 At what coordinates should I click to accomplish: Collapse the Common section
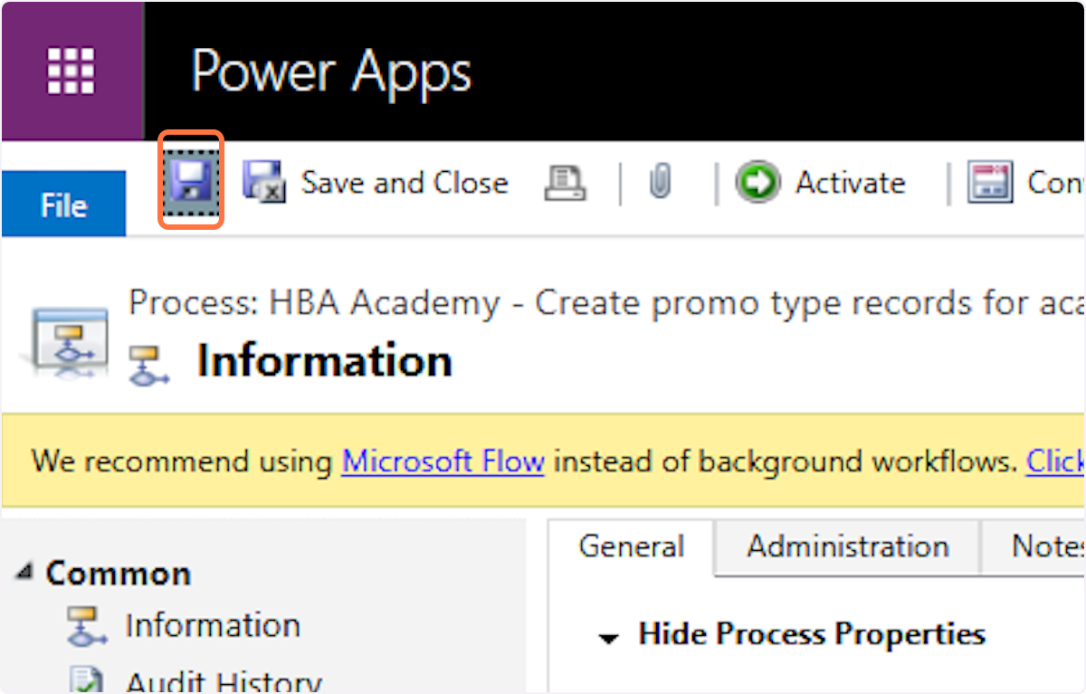25,572
